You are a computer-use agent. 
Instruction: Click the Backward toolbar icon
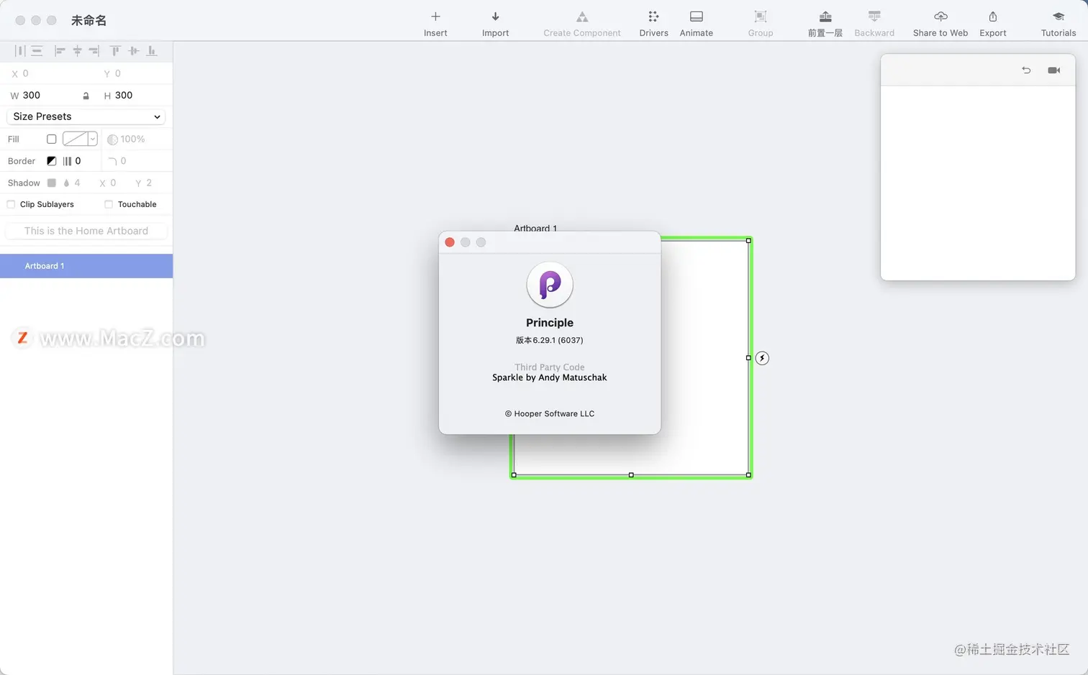coord(874,17)
